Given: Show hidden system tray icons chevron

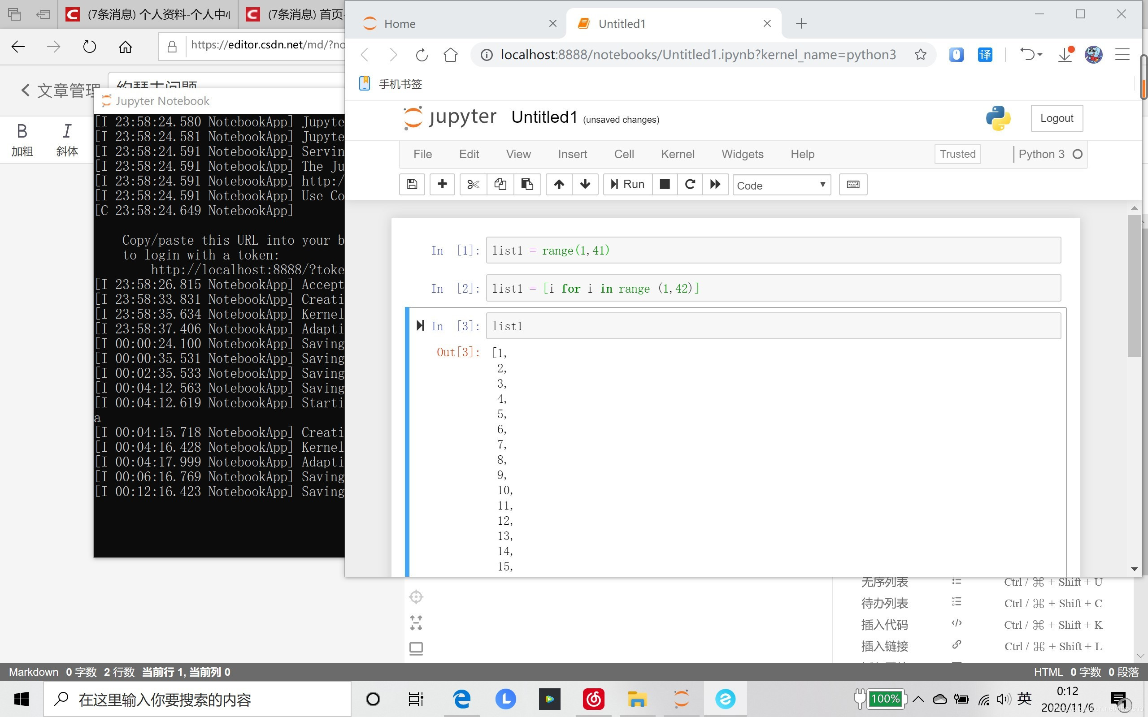Looking at the screenshot, I should coord(918,699).
